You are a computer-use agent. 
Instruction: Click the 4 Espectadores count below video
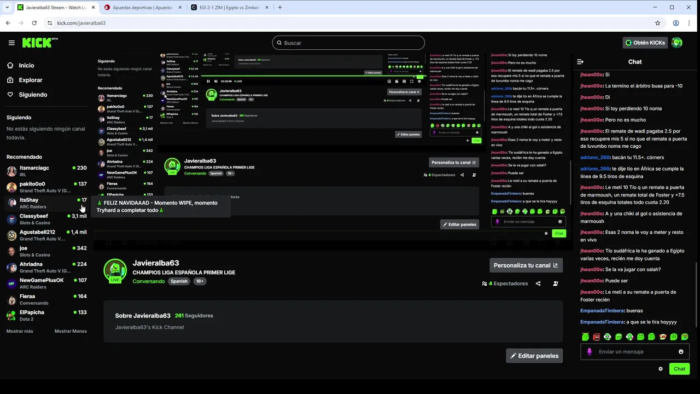coord(505,283)
